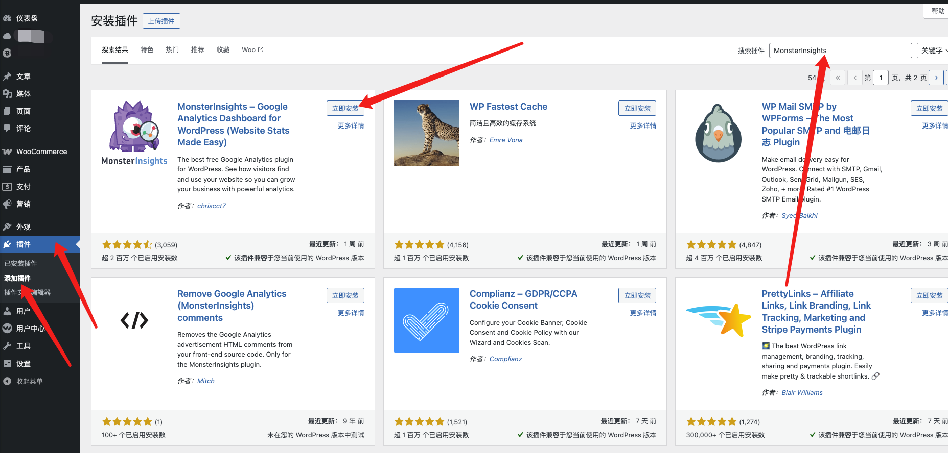Click the 插件 plugin icon in sidebar
The image size is (948, 453).
(x=7, y=244)
